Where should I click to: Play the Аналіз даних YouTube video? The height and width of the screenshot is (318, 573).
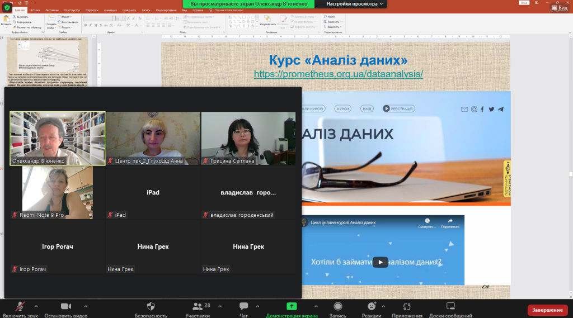(x=381, y=262)
